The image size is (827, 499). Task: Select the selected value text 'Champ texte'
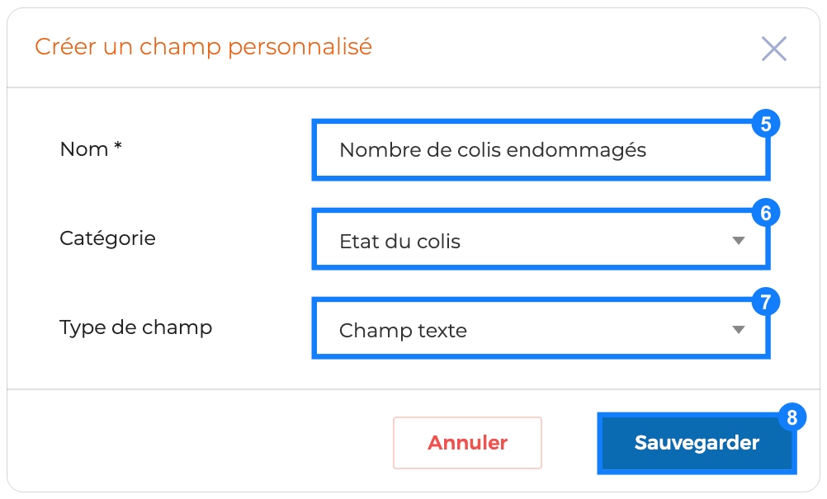pyautogui.click(x=403, y=331)
